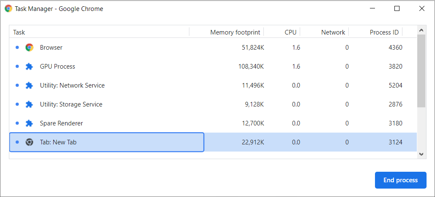Viewport: 435px width, 197px height.
Task: Click the puzzle icon beside Utility: Storage Service
Action: point(29,104)
